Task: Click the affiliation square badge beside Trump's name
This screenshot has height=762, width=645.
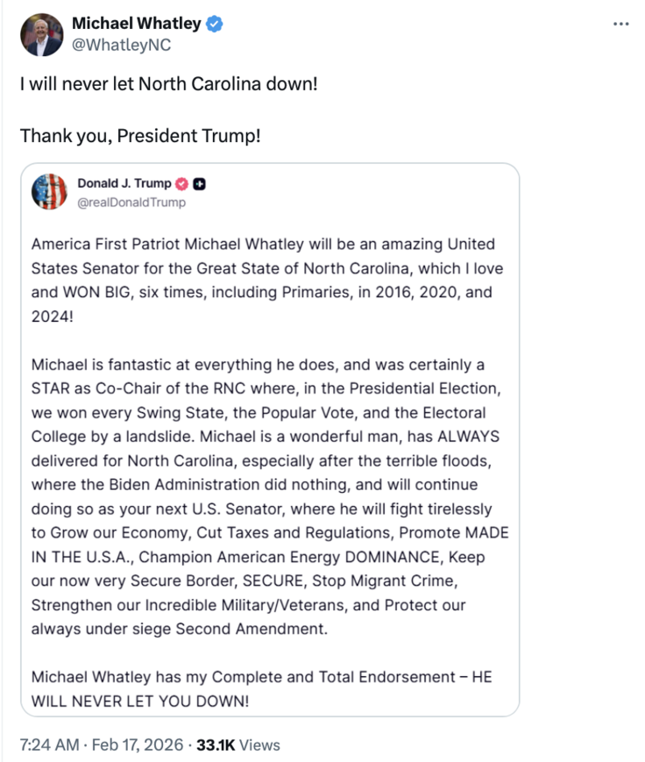Action: (x=197, y=182)
